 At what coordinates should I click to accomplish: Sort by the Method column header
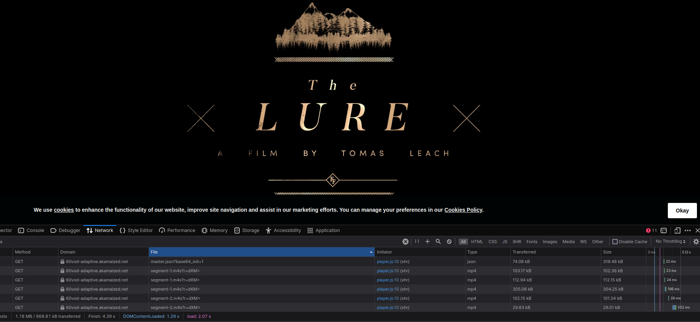click(36, 252)
